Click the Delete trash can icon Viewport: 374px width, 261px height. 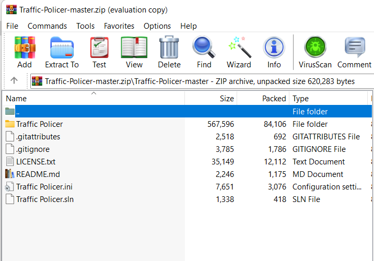(x=169, y=47)
